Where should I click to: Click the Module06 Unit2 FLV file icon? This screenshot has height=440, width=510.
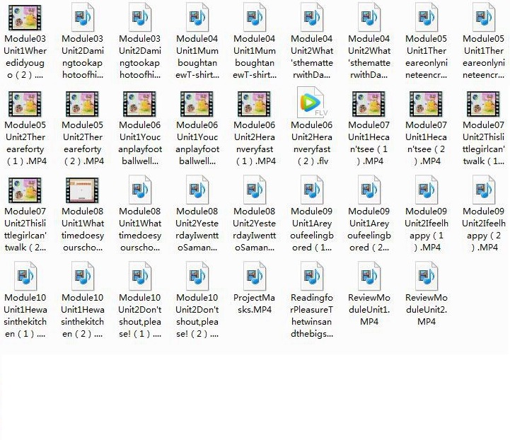tap(311, 103)
